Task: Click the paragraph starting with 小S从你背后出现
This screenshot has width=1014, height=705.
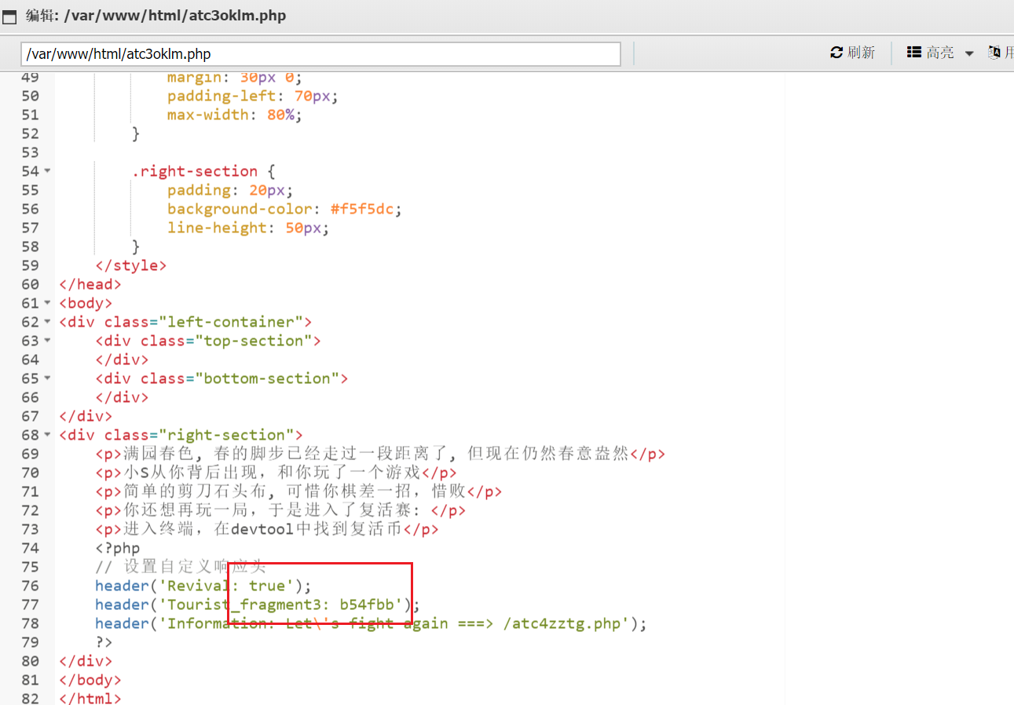Action: [x=276, y=473]
